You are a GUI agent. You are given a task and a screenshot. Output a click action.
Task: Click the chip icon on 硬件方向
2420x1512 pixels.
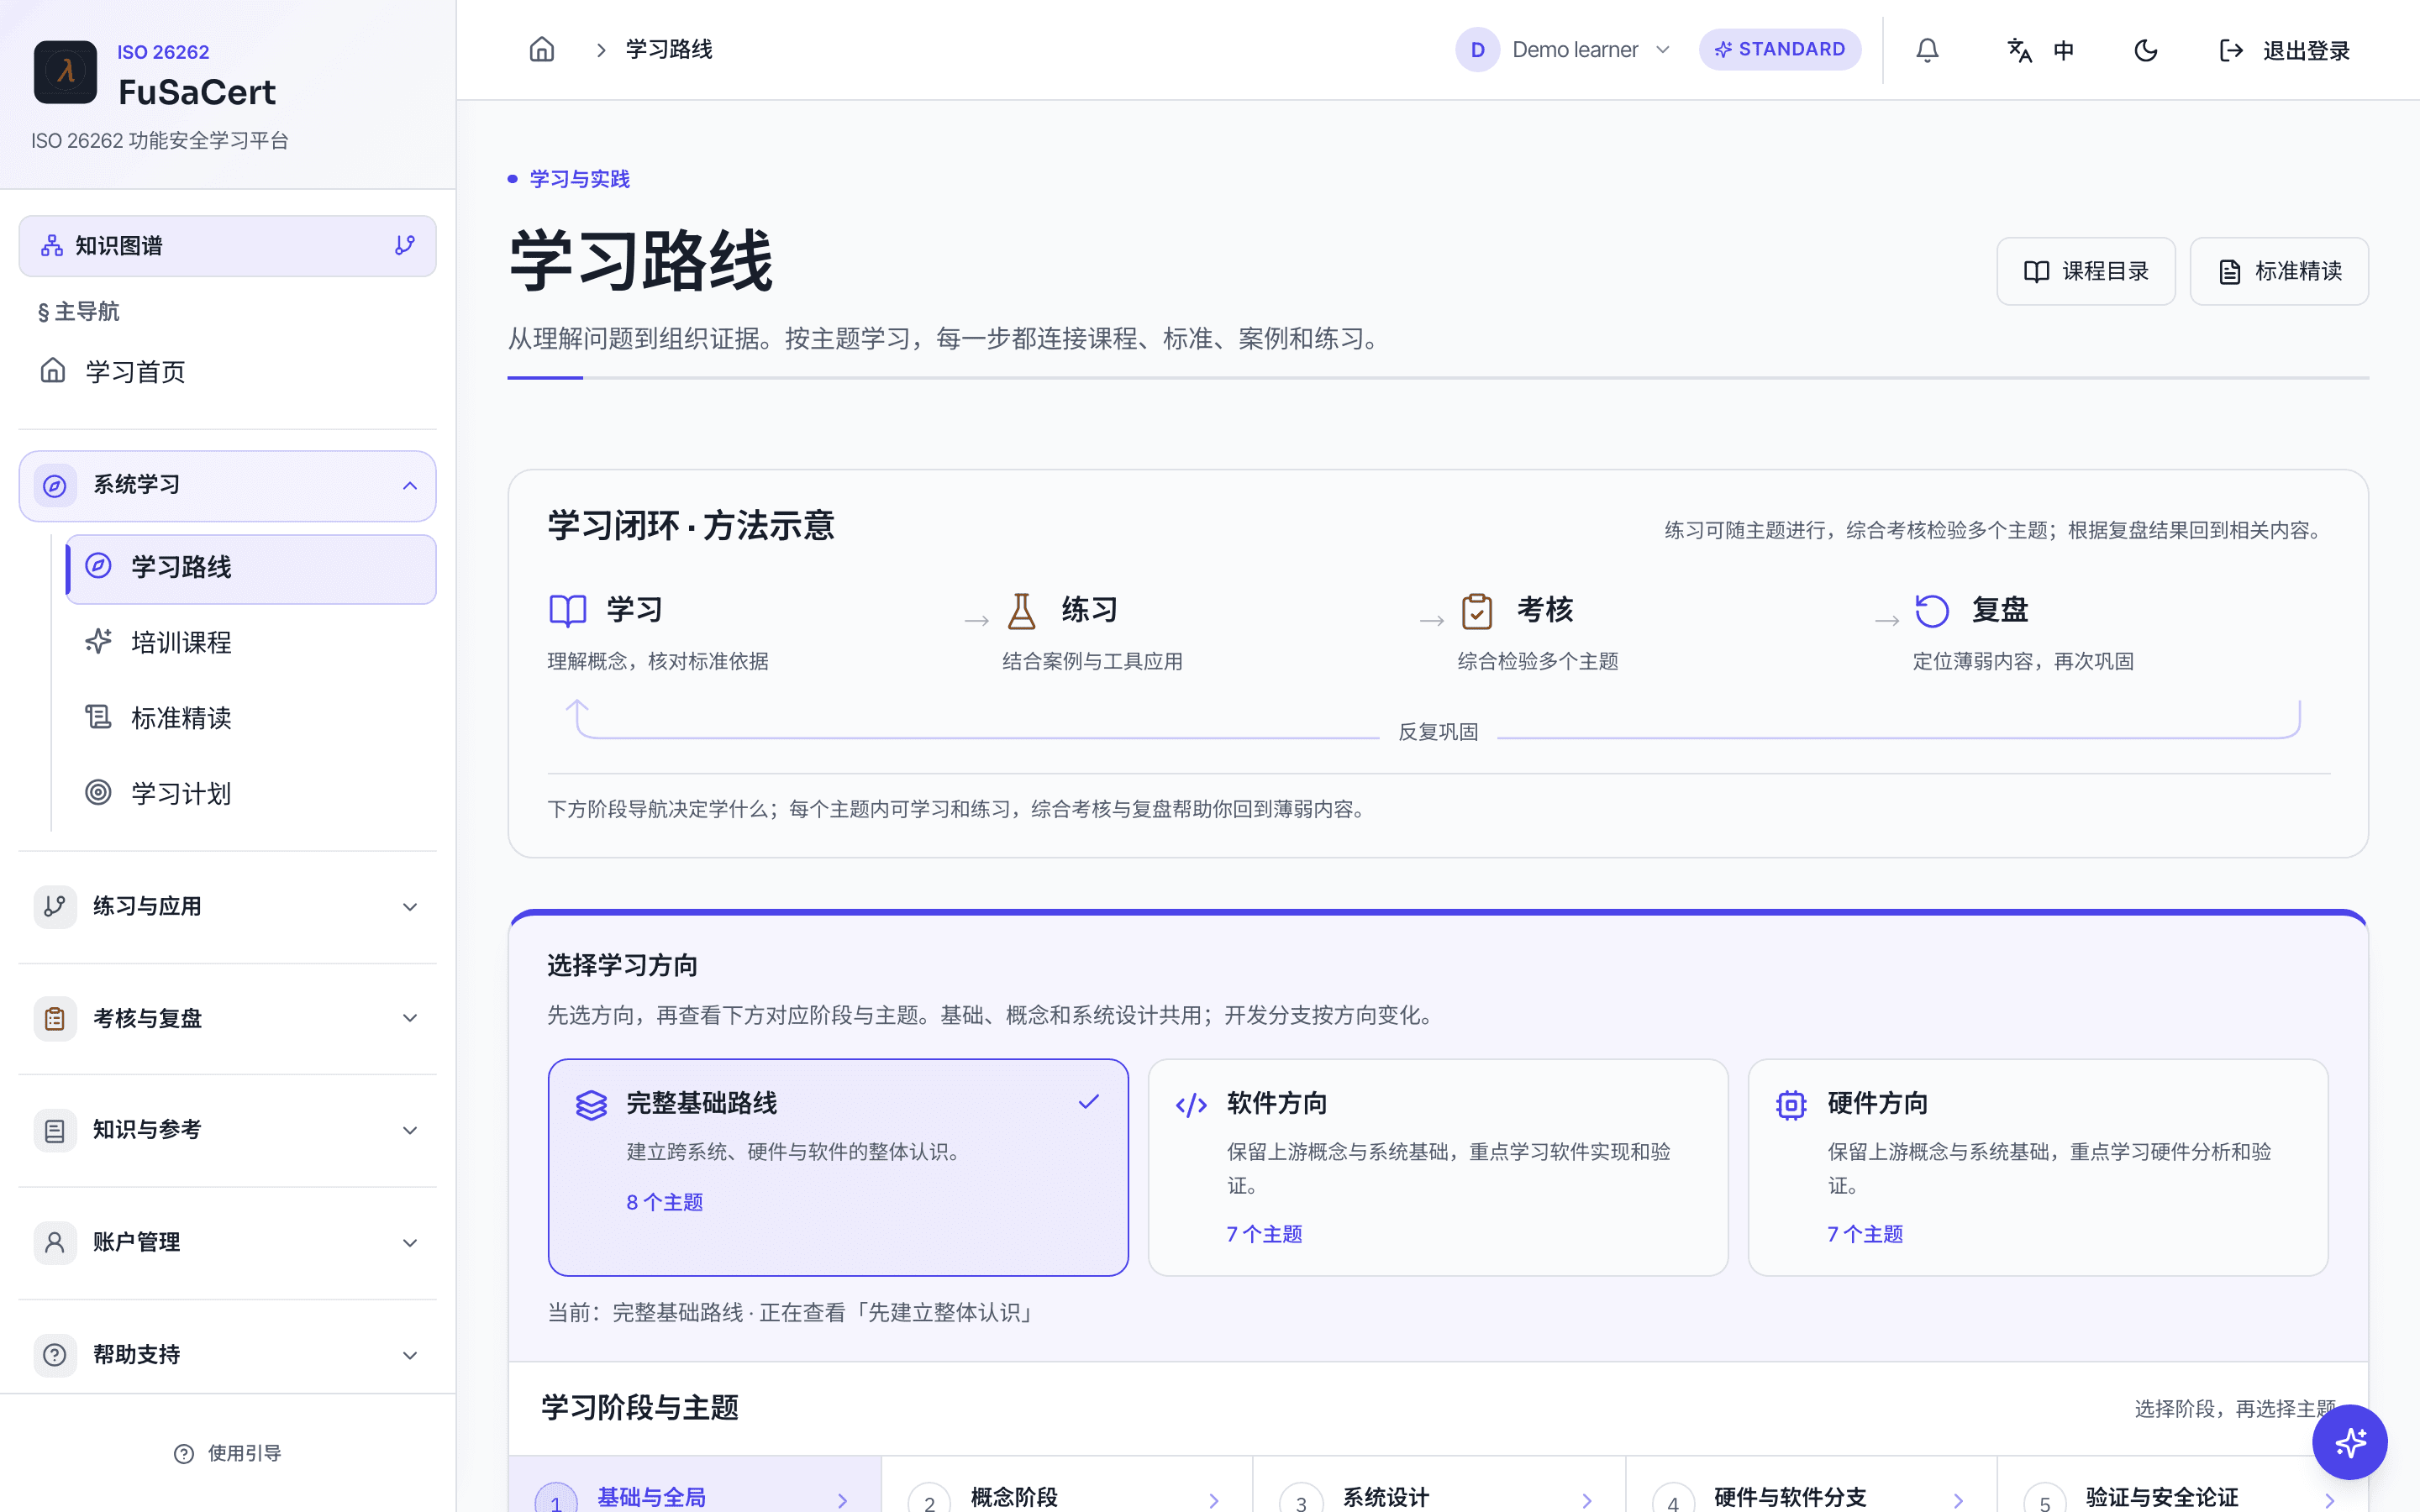tap(1790, 1105)
